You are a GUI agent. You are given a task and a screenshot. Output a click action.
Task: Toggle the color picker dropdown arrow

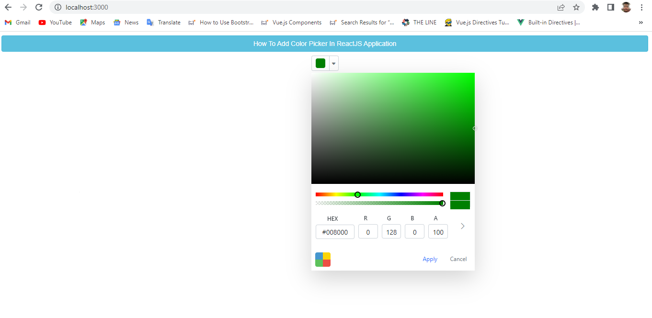(x=334, y=63)
